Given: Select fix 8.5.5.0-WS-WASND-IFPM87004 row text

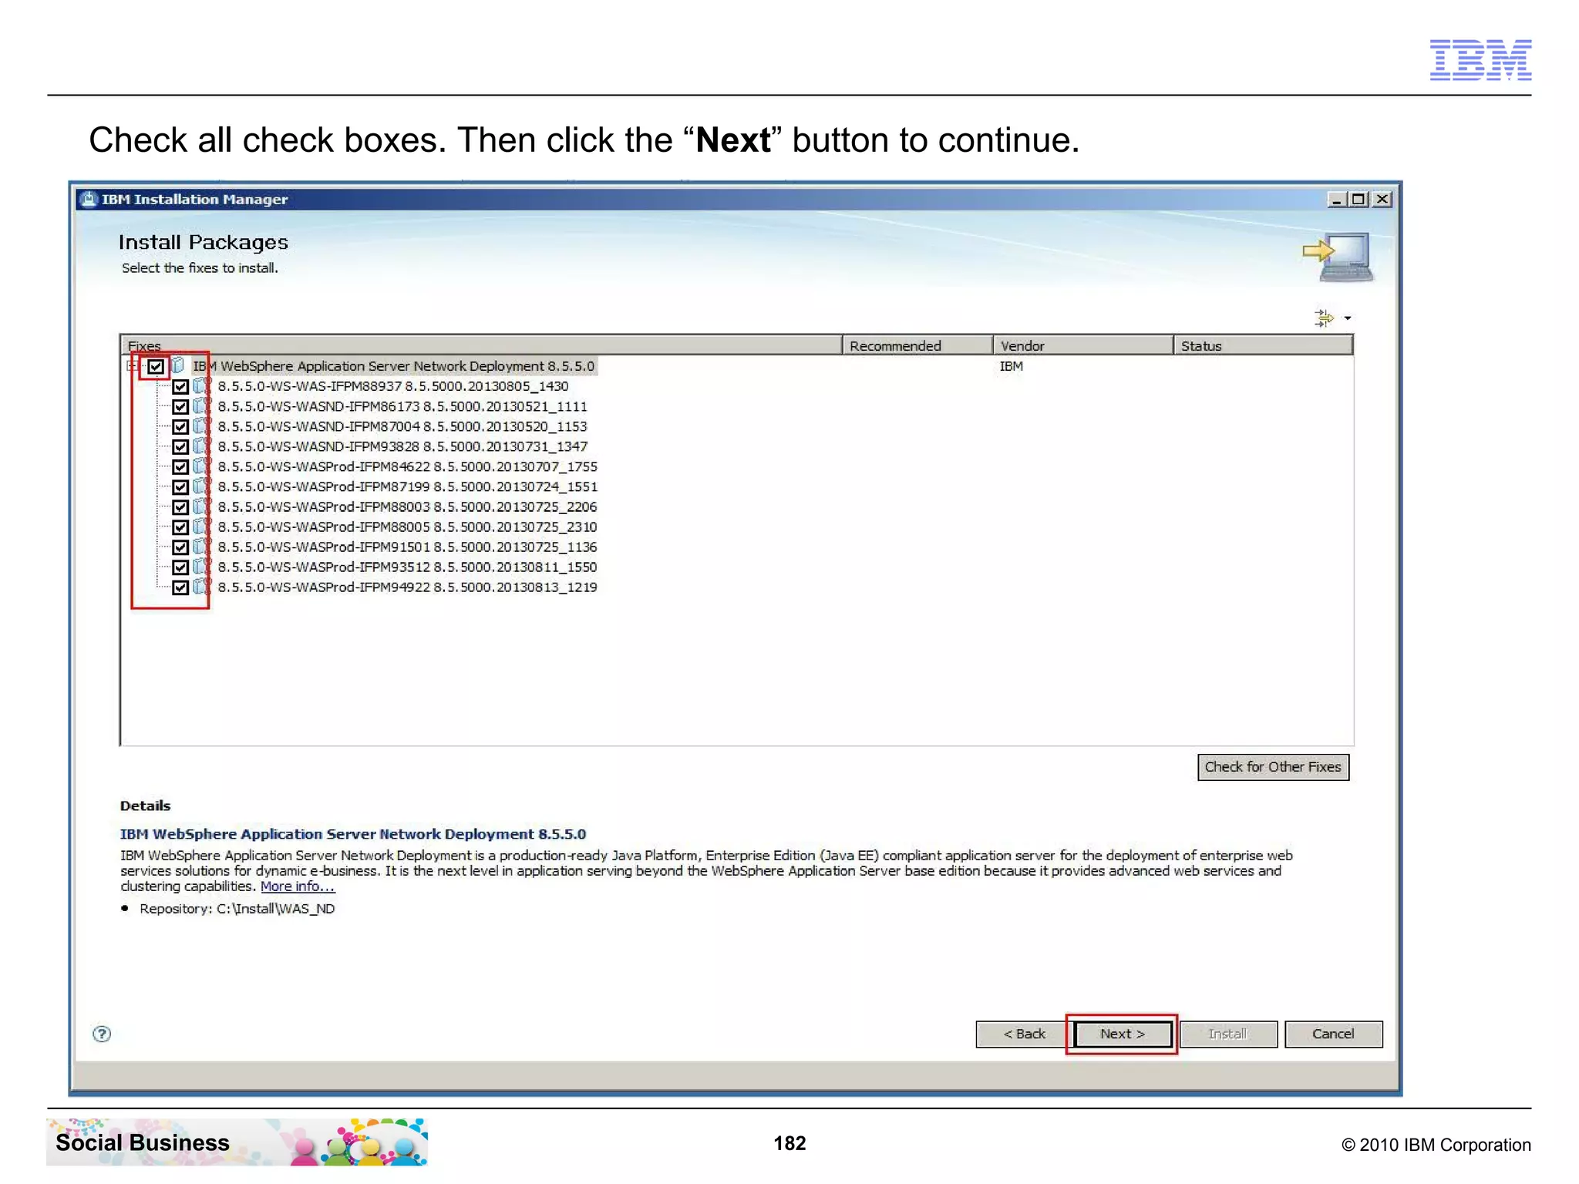Looking at the screenshot, I should coord(402,426).
